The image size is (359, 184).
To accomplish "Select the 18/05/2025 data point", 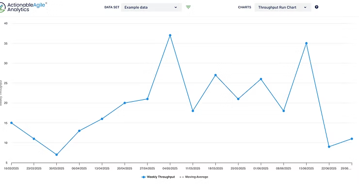I will tap(215, 75).
